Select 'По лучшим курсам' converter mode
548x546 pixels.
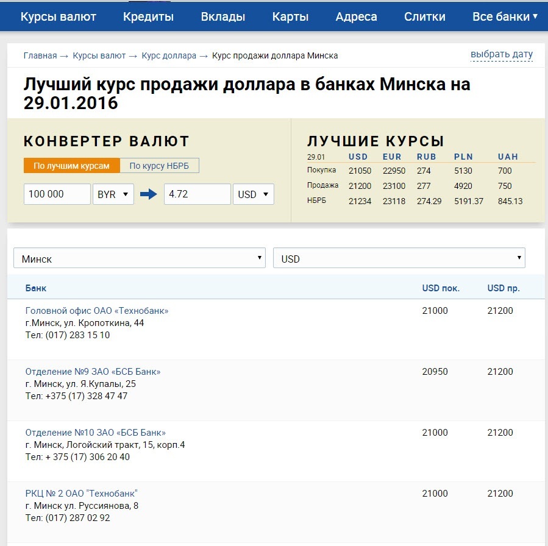(72, 166)
